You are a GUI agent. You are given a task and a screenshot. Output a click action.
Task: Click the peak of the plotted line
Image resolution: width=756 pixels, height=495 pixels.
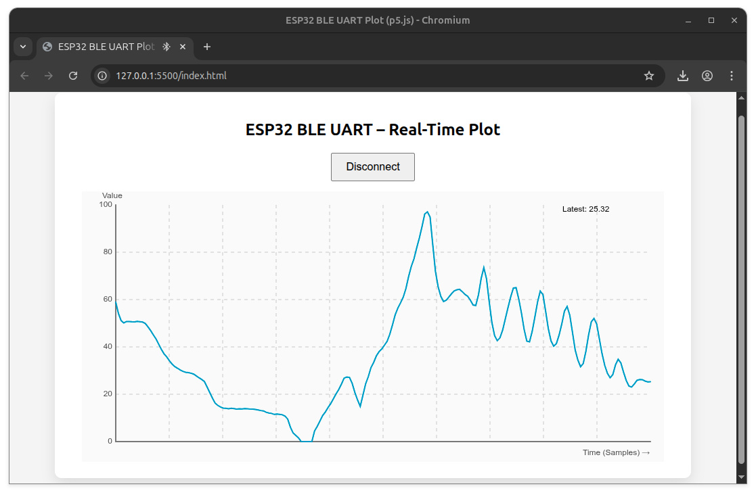point(427,212)
